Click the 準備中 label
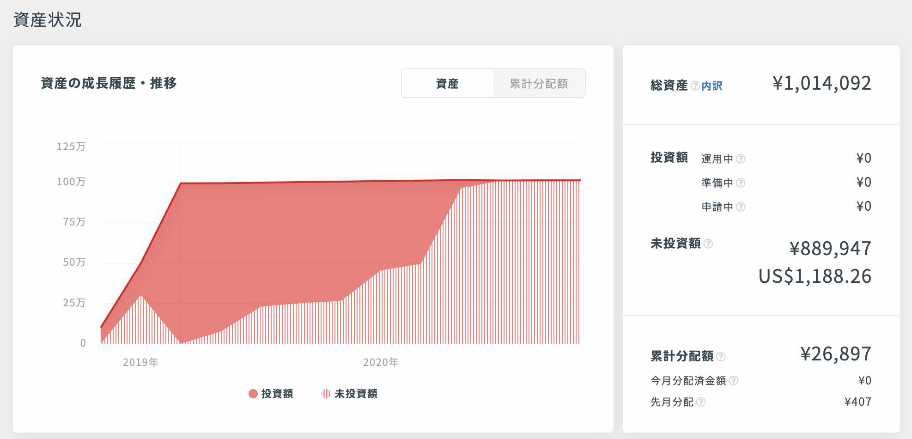 (x=717, y=183)
